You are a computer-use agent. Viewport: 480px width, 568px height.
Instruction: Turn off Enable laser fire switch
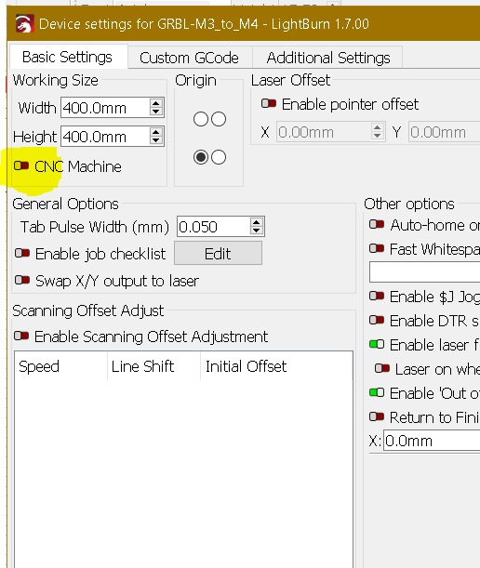coord(377,344)
